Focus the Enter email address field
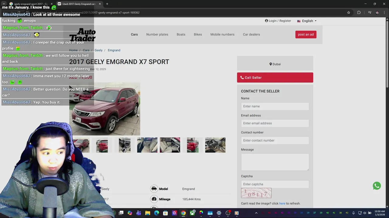Image resolution: width=389 pixels, height=218 pixels. tap(275, 123)
